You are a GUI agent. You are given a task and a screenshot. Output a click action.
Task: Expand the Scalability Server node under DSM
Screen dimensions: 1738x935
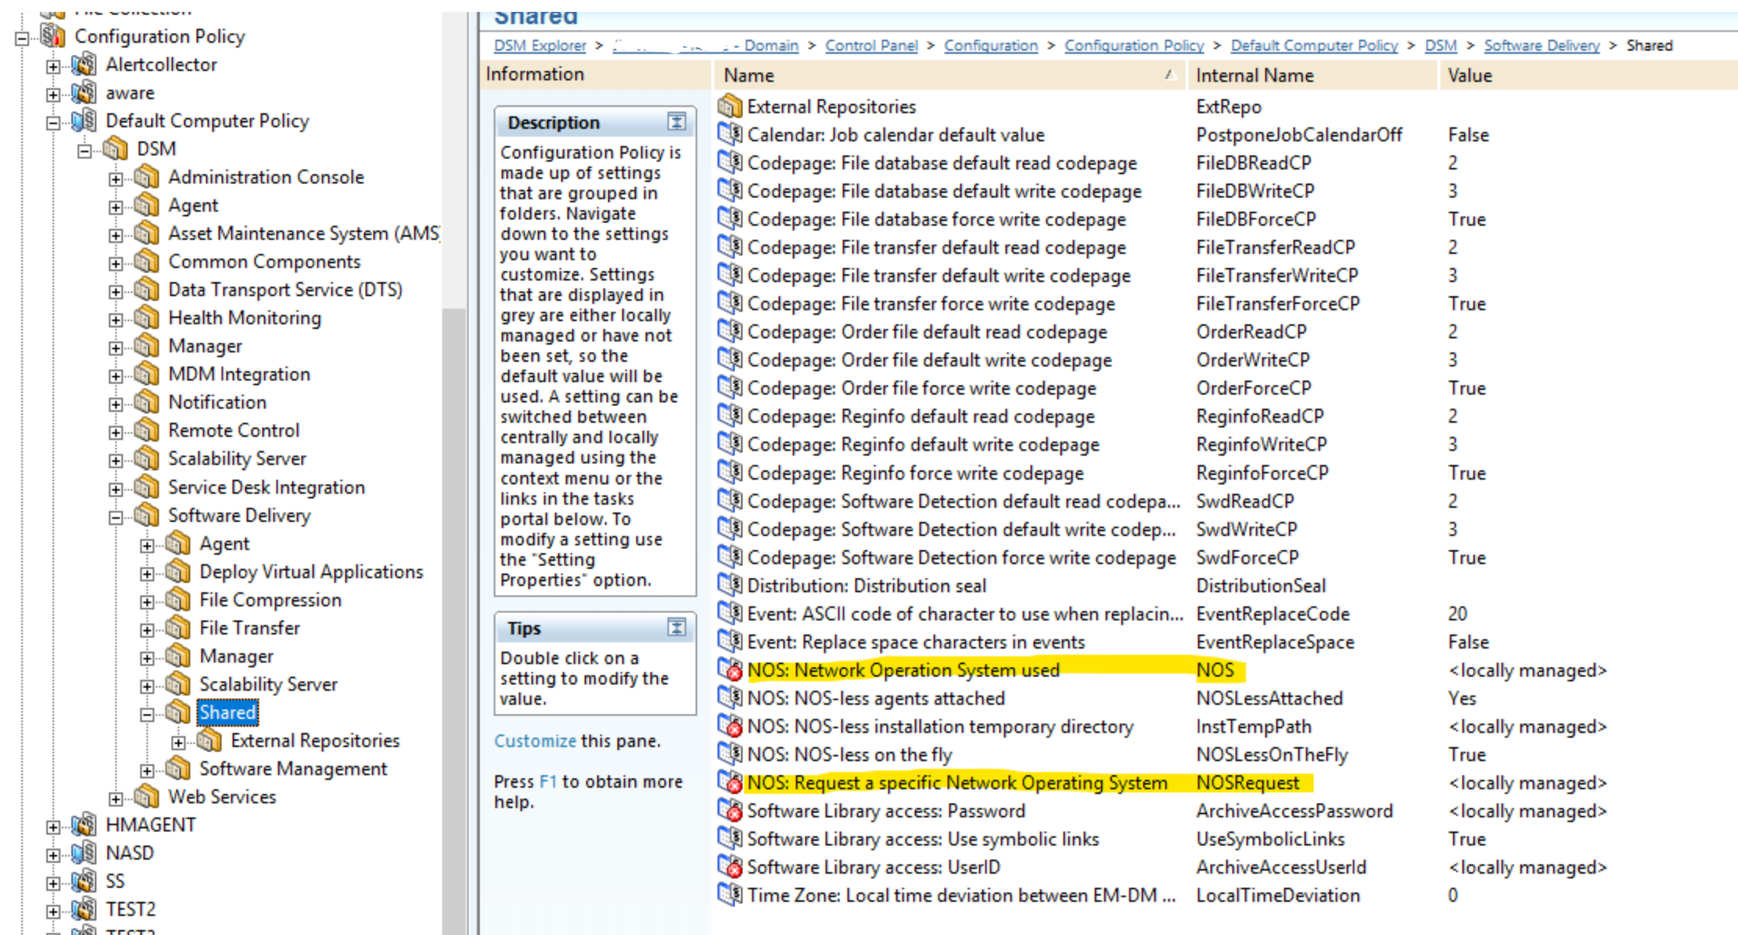coord(116,461)
